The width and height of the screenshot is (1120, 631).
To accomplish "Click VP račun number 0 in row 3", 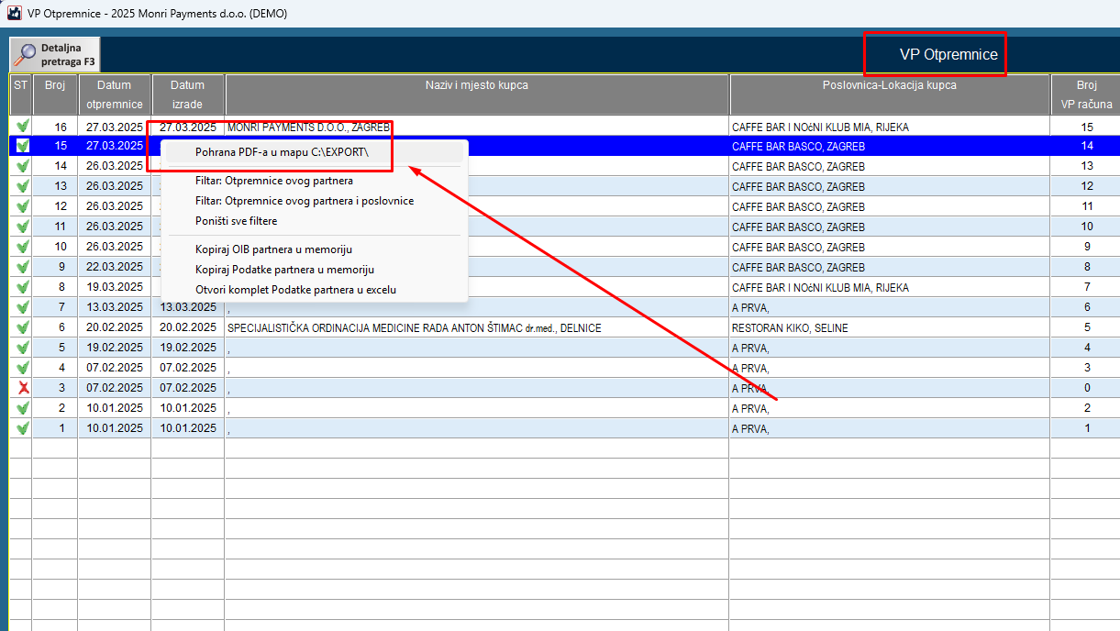I will tap(1087, 388).
